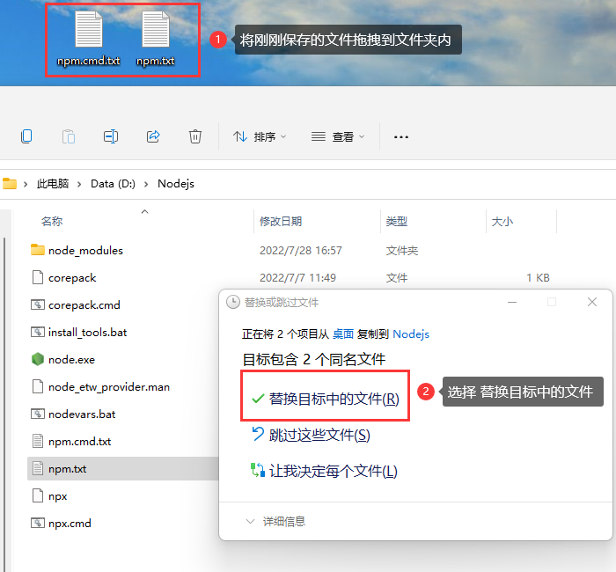Select the corepack file

point(72,278)
